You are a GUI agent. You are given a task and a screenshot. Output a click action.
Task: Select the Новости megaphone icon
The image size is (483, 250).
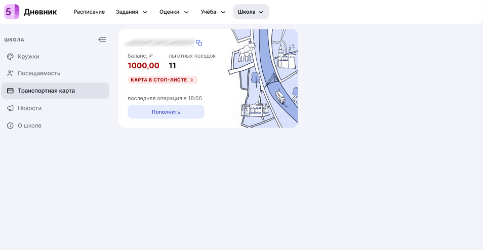coord(10,108)
